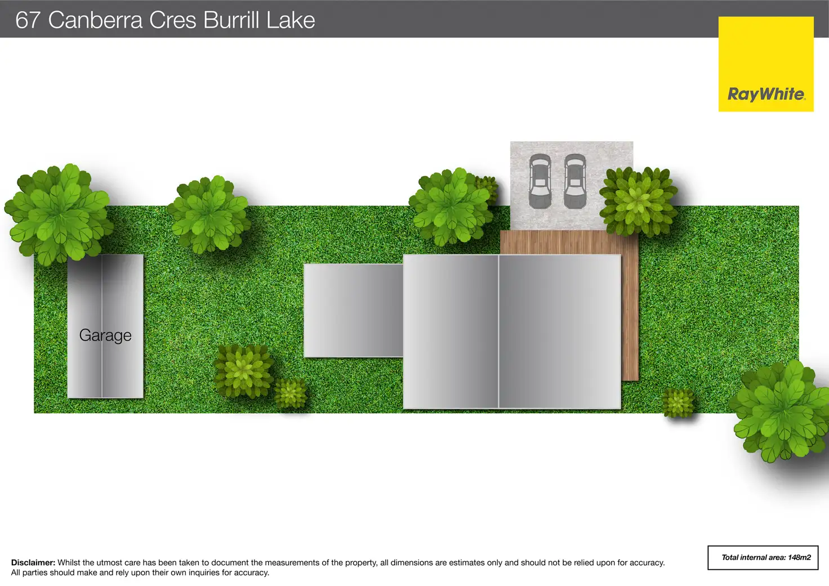Click the small shrub right of the house
This screenshot has width=829, height=586.
(678, 402)
